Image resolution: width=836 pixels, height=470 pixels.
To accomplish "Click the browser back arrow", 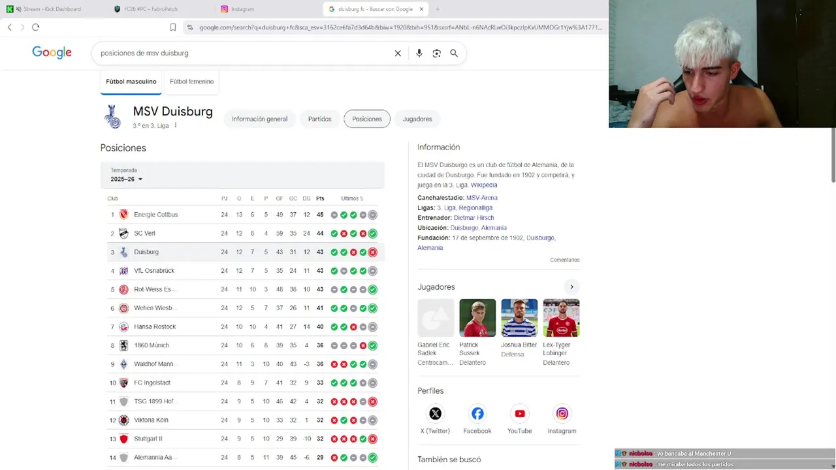I will click(x=10, y=27).
